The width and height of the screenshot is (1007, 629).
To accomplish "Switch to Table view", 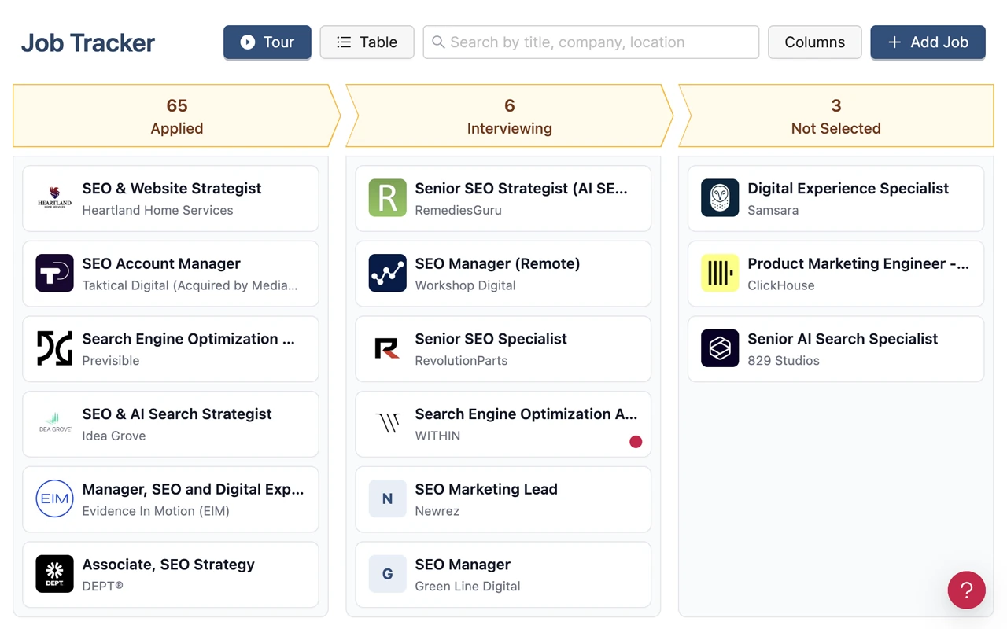I will tap(367, 42).
